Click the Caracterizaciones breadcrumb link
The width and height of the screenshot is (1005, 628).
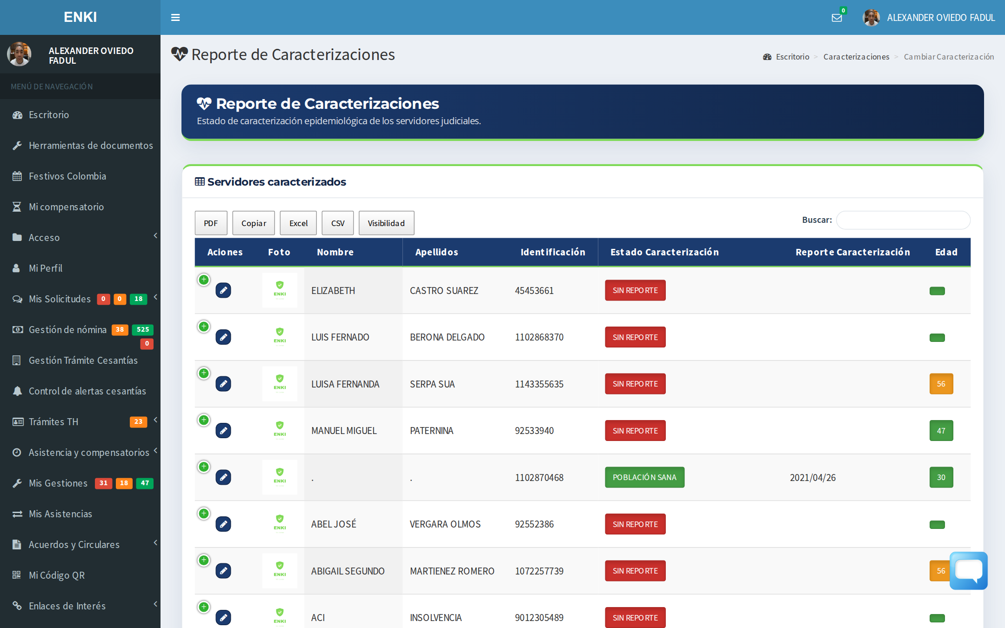(856, 57)
